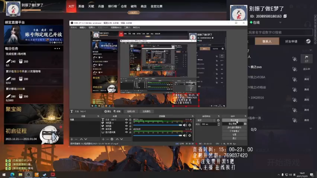
Task: Toggle visibility of the 浏览器 2 source
Action: click(126, 123)
